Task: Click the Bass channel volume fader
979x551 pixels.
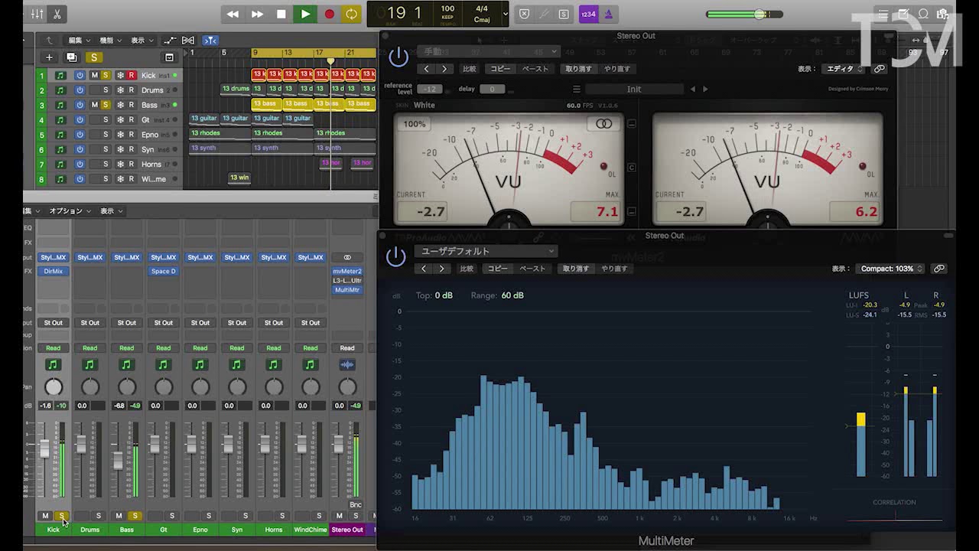Action: (x=118, y=461)
